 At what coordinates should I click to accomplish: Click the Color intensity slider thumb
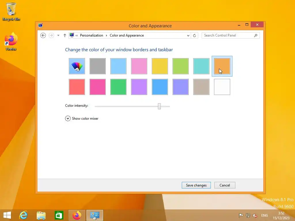click(x=159, y=106)
